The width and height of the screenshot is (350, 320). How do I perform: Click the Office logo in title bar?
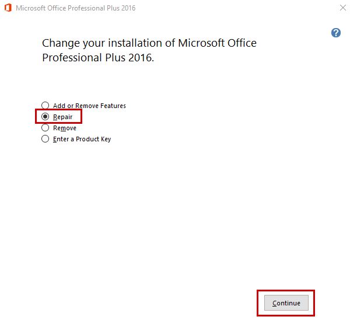(x=8, y=8)
